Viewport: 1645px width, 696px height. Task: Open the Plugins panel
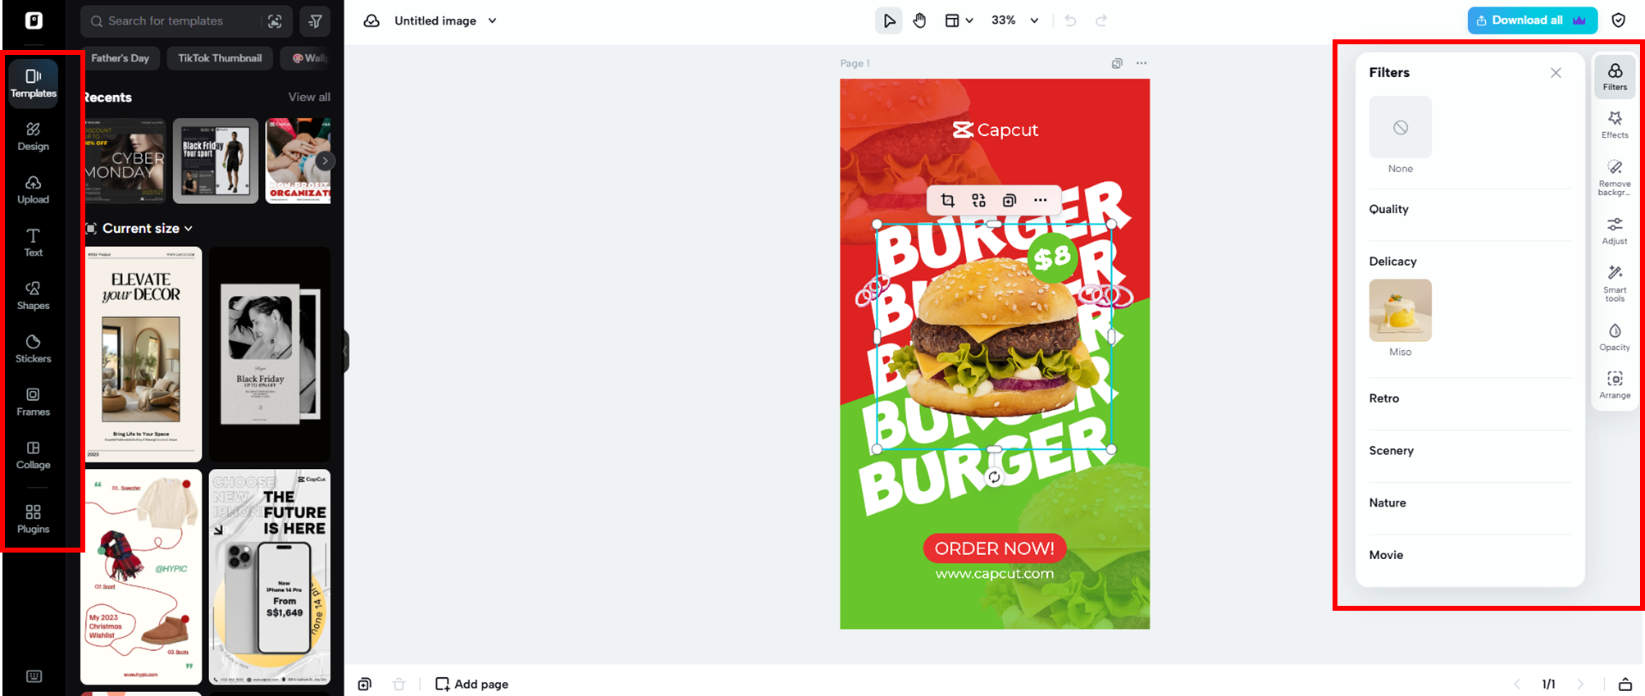pos(34,520)
